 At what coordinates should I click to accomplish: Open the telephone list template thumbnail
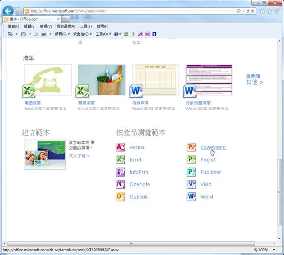pyautogui.click(x=48, y=79)
